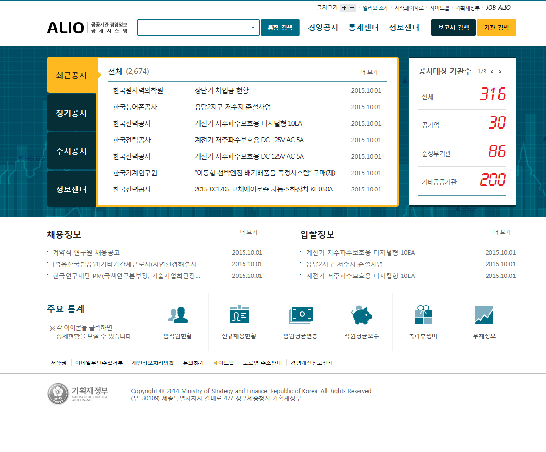This screenshot has height=452, width=546.
Task: Click 더 보기+ next to 채용정보
Action: [251, 232]
